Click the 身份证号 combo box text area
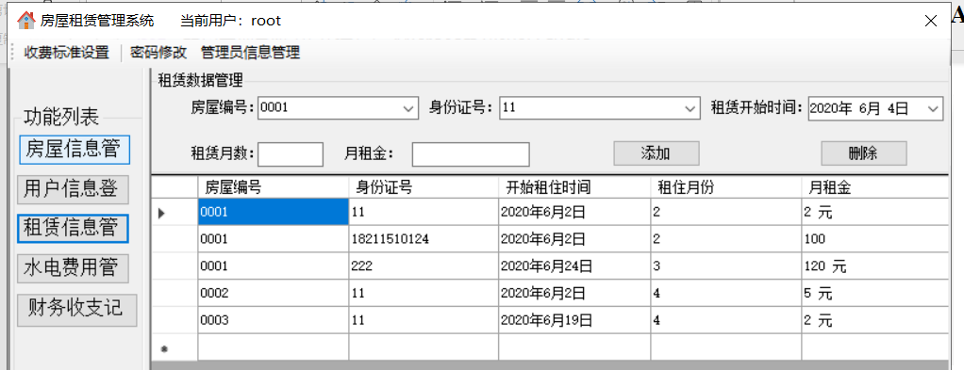Image resolution: width=964 pixels, height=370 pixels. (x=591, y=108)
